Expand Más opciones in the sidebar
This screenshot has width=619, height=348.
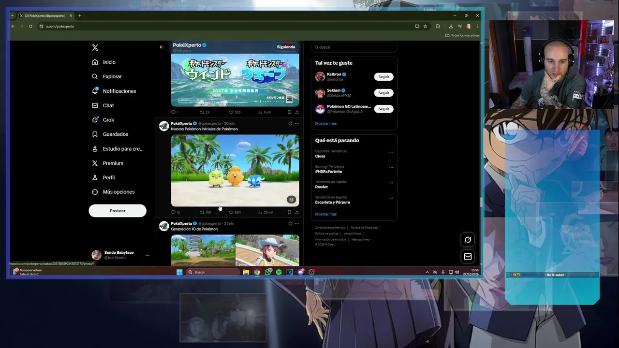[x=113, y=192]
